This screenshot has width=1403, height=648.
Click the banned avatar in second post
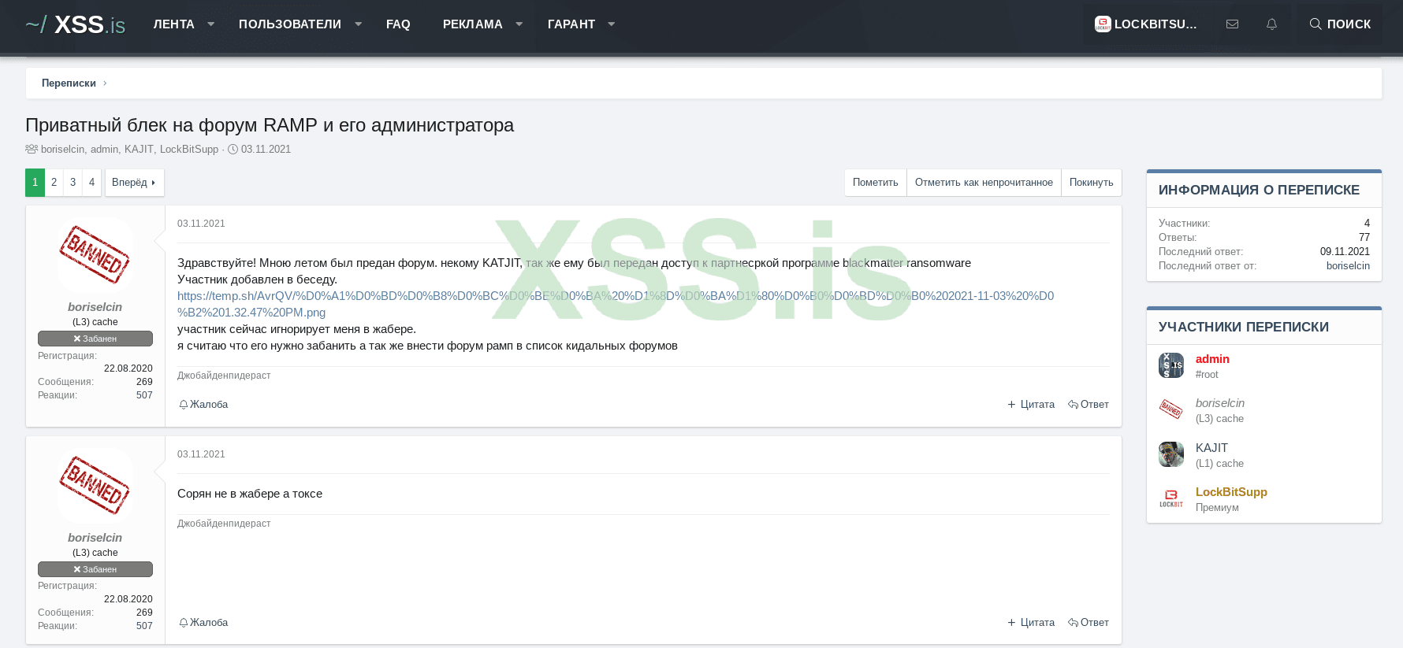point(95,486)
